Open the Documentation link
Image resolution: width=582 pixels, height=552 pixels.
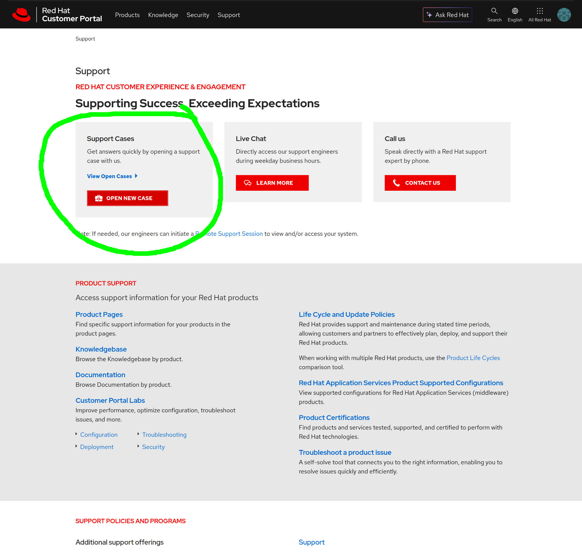pos(100,375)
